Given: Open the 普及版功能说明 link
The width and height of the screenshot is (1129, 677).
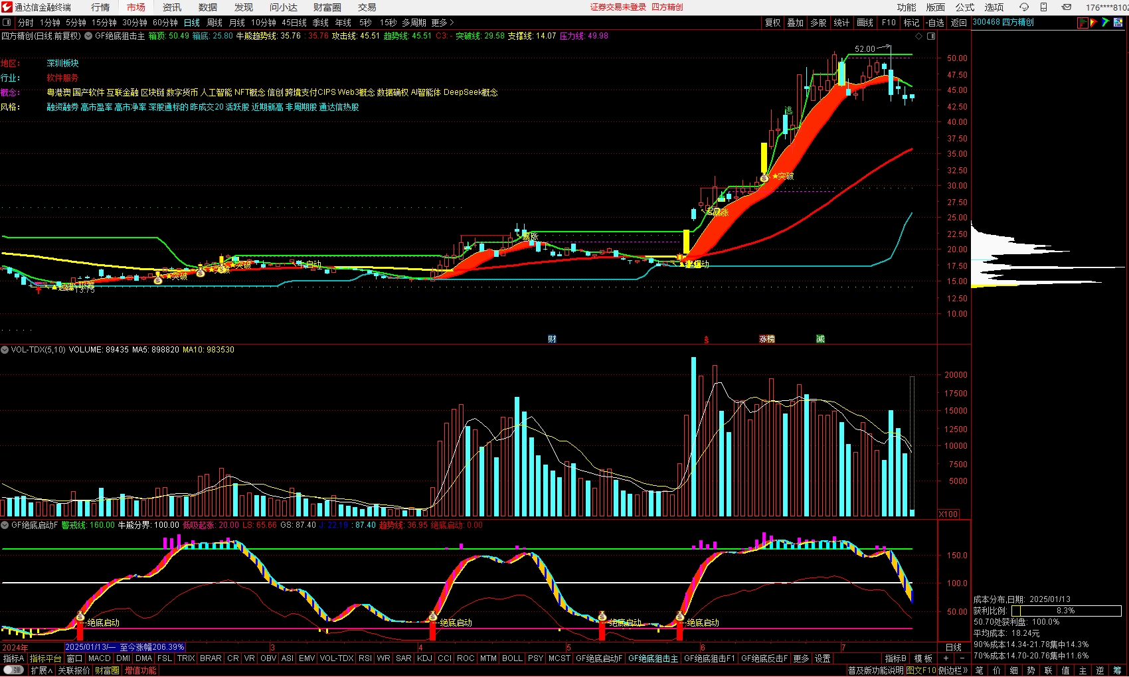Looking at the screenshot, I should pos(875,670).
